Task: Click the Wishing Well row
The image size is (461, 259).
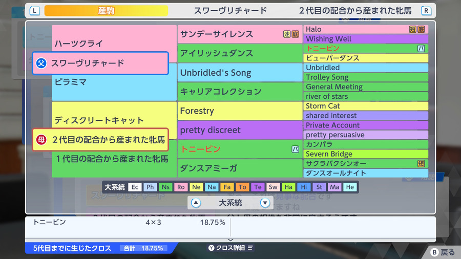Action: 366,39
